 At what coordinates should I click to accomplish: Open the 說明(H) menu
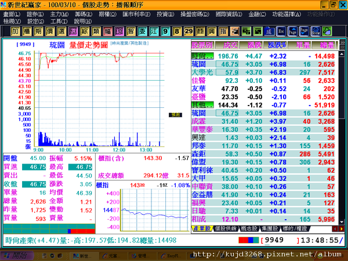pyautogui.click(x=83, y=21)
